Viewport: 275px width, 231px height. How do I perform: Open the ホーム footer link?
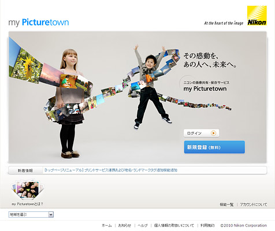106,225
